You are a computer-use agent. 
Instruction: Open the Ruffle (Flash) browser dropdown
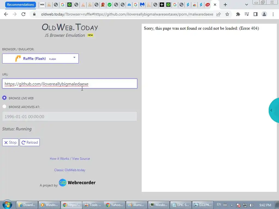tap(40, 59)
